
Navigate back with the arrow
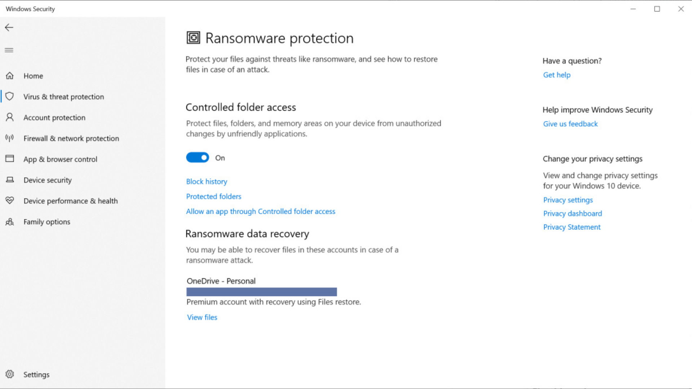[x=9, y=27]
